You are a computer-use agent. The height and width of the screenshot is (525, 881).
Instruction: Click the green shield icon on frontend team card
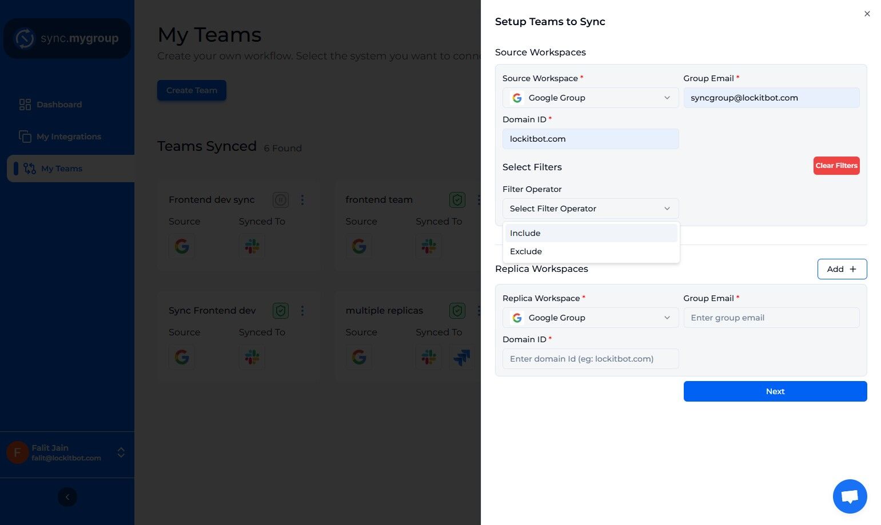coord(457,200)
